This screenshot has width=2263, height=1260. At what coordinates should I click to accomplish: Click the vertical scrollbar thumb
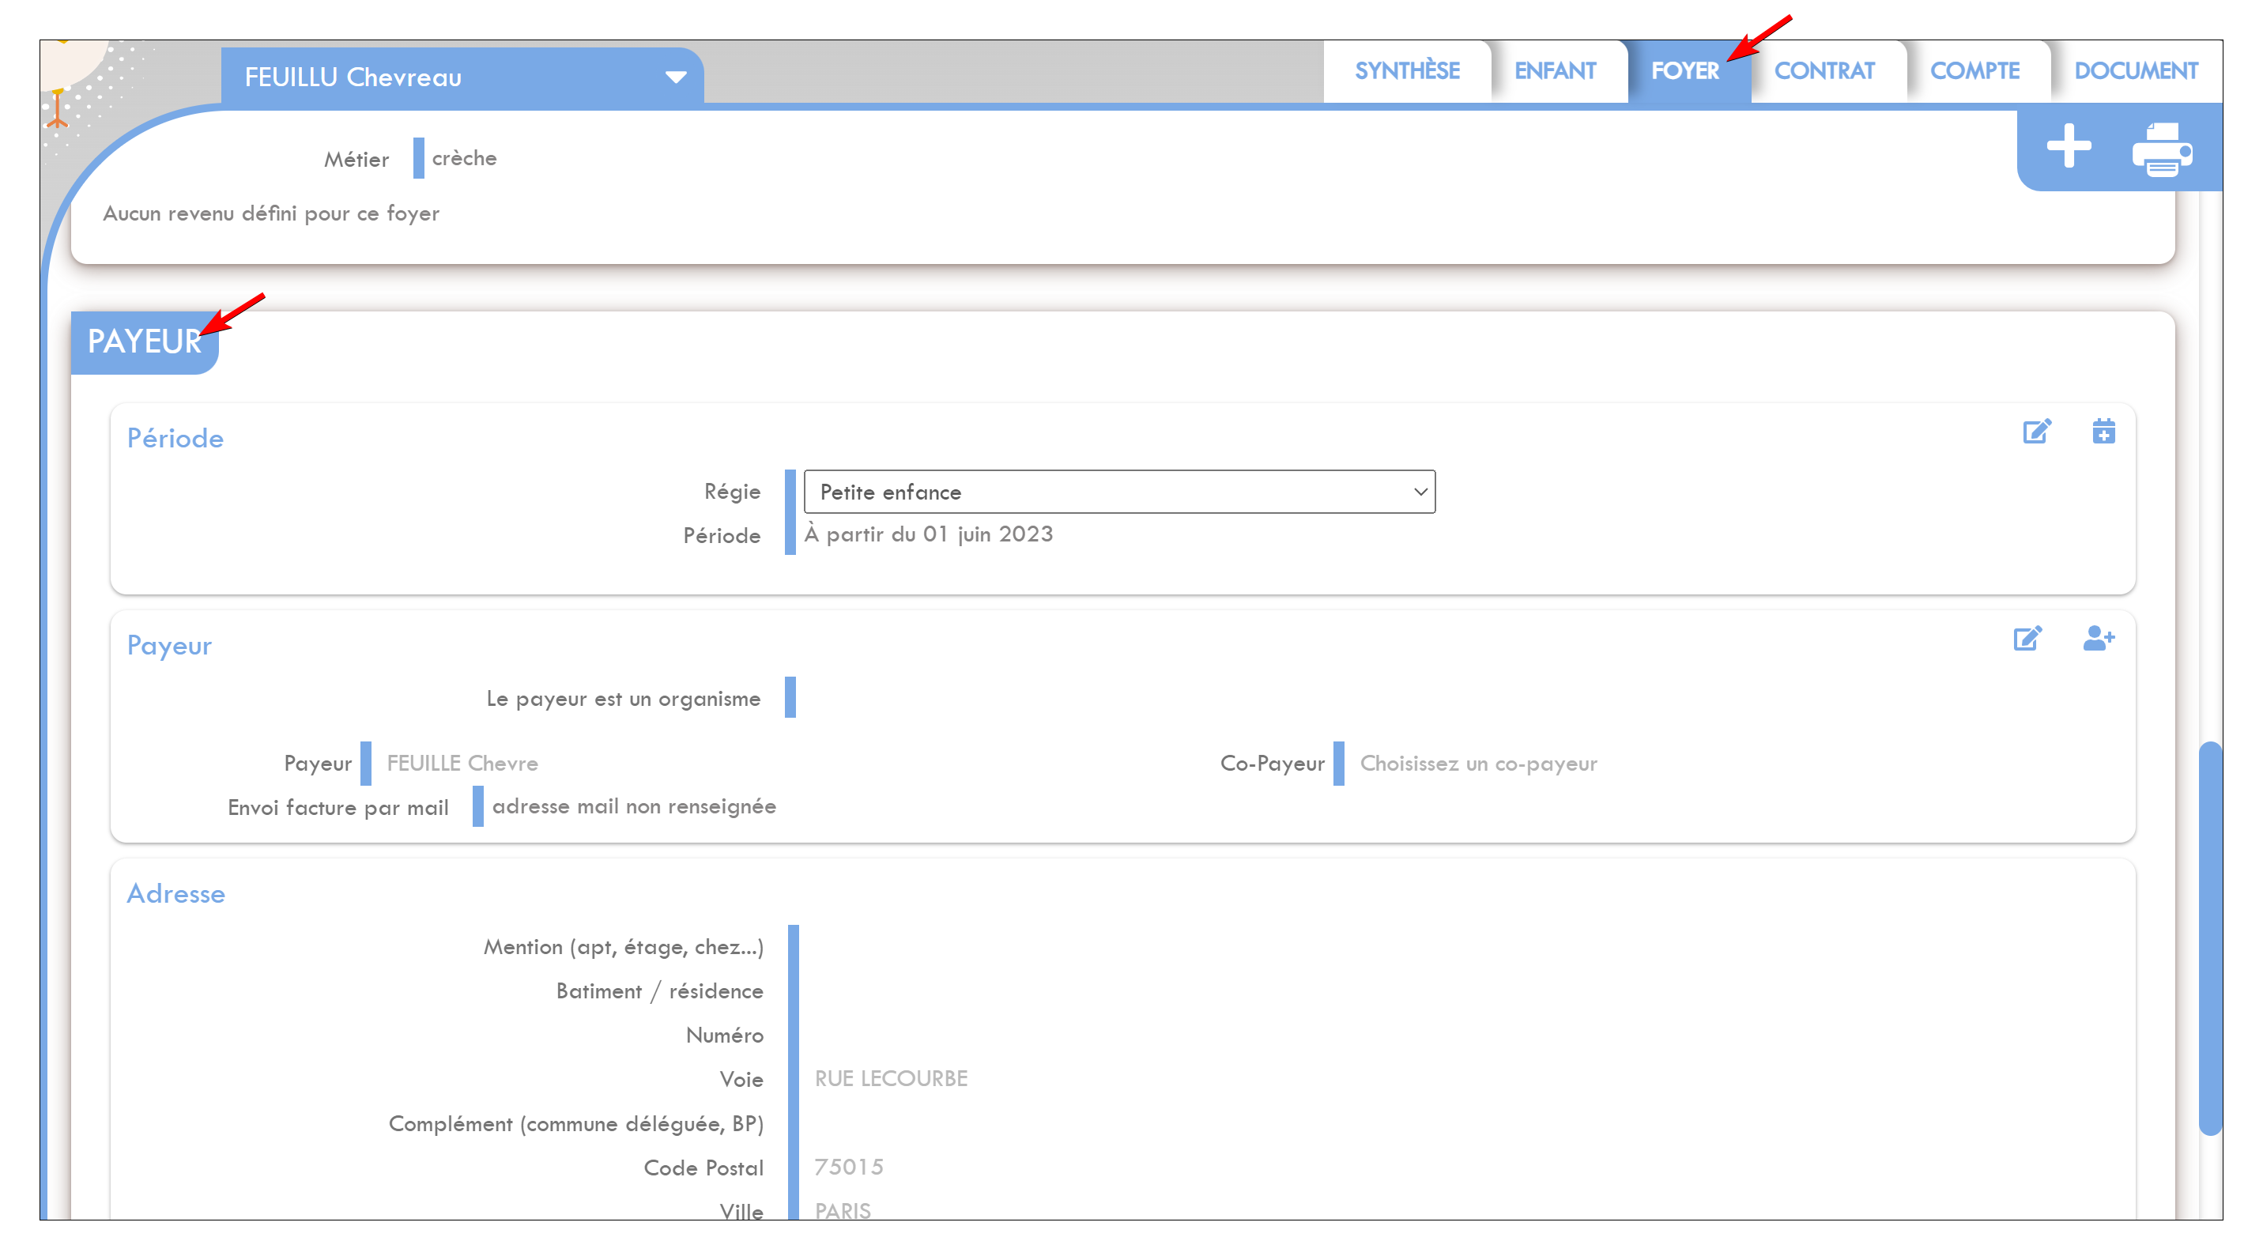click(2209, 938)
